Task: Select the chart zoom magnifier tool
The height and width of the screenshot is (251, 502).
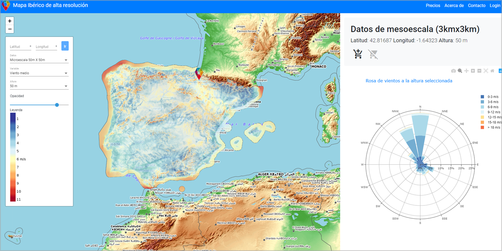Action: [460, 71]
